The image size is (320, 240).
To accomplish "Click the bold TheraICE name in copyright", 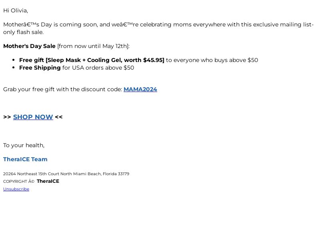I will point(48,181).
